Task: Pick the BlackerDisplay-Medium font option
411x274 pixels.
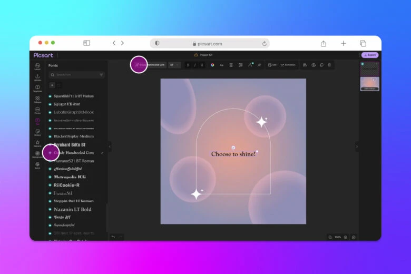Action: click(73, 136)
